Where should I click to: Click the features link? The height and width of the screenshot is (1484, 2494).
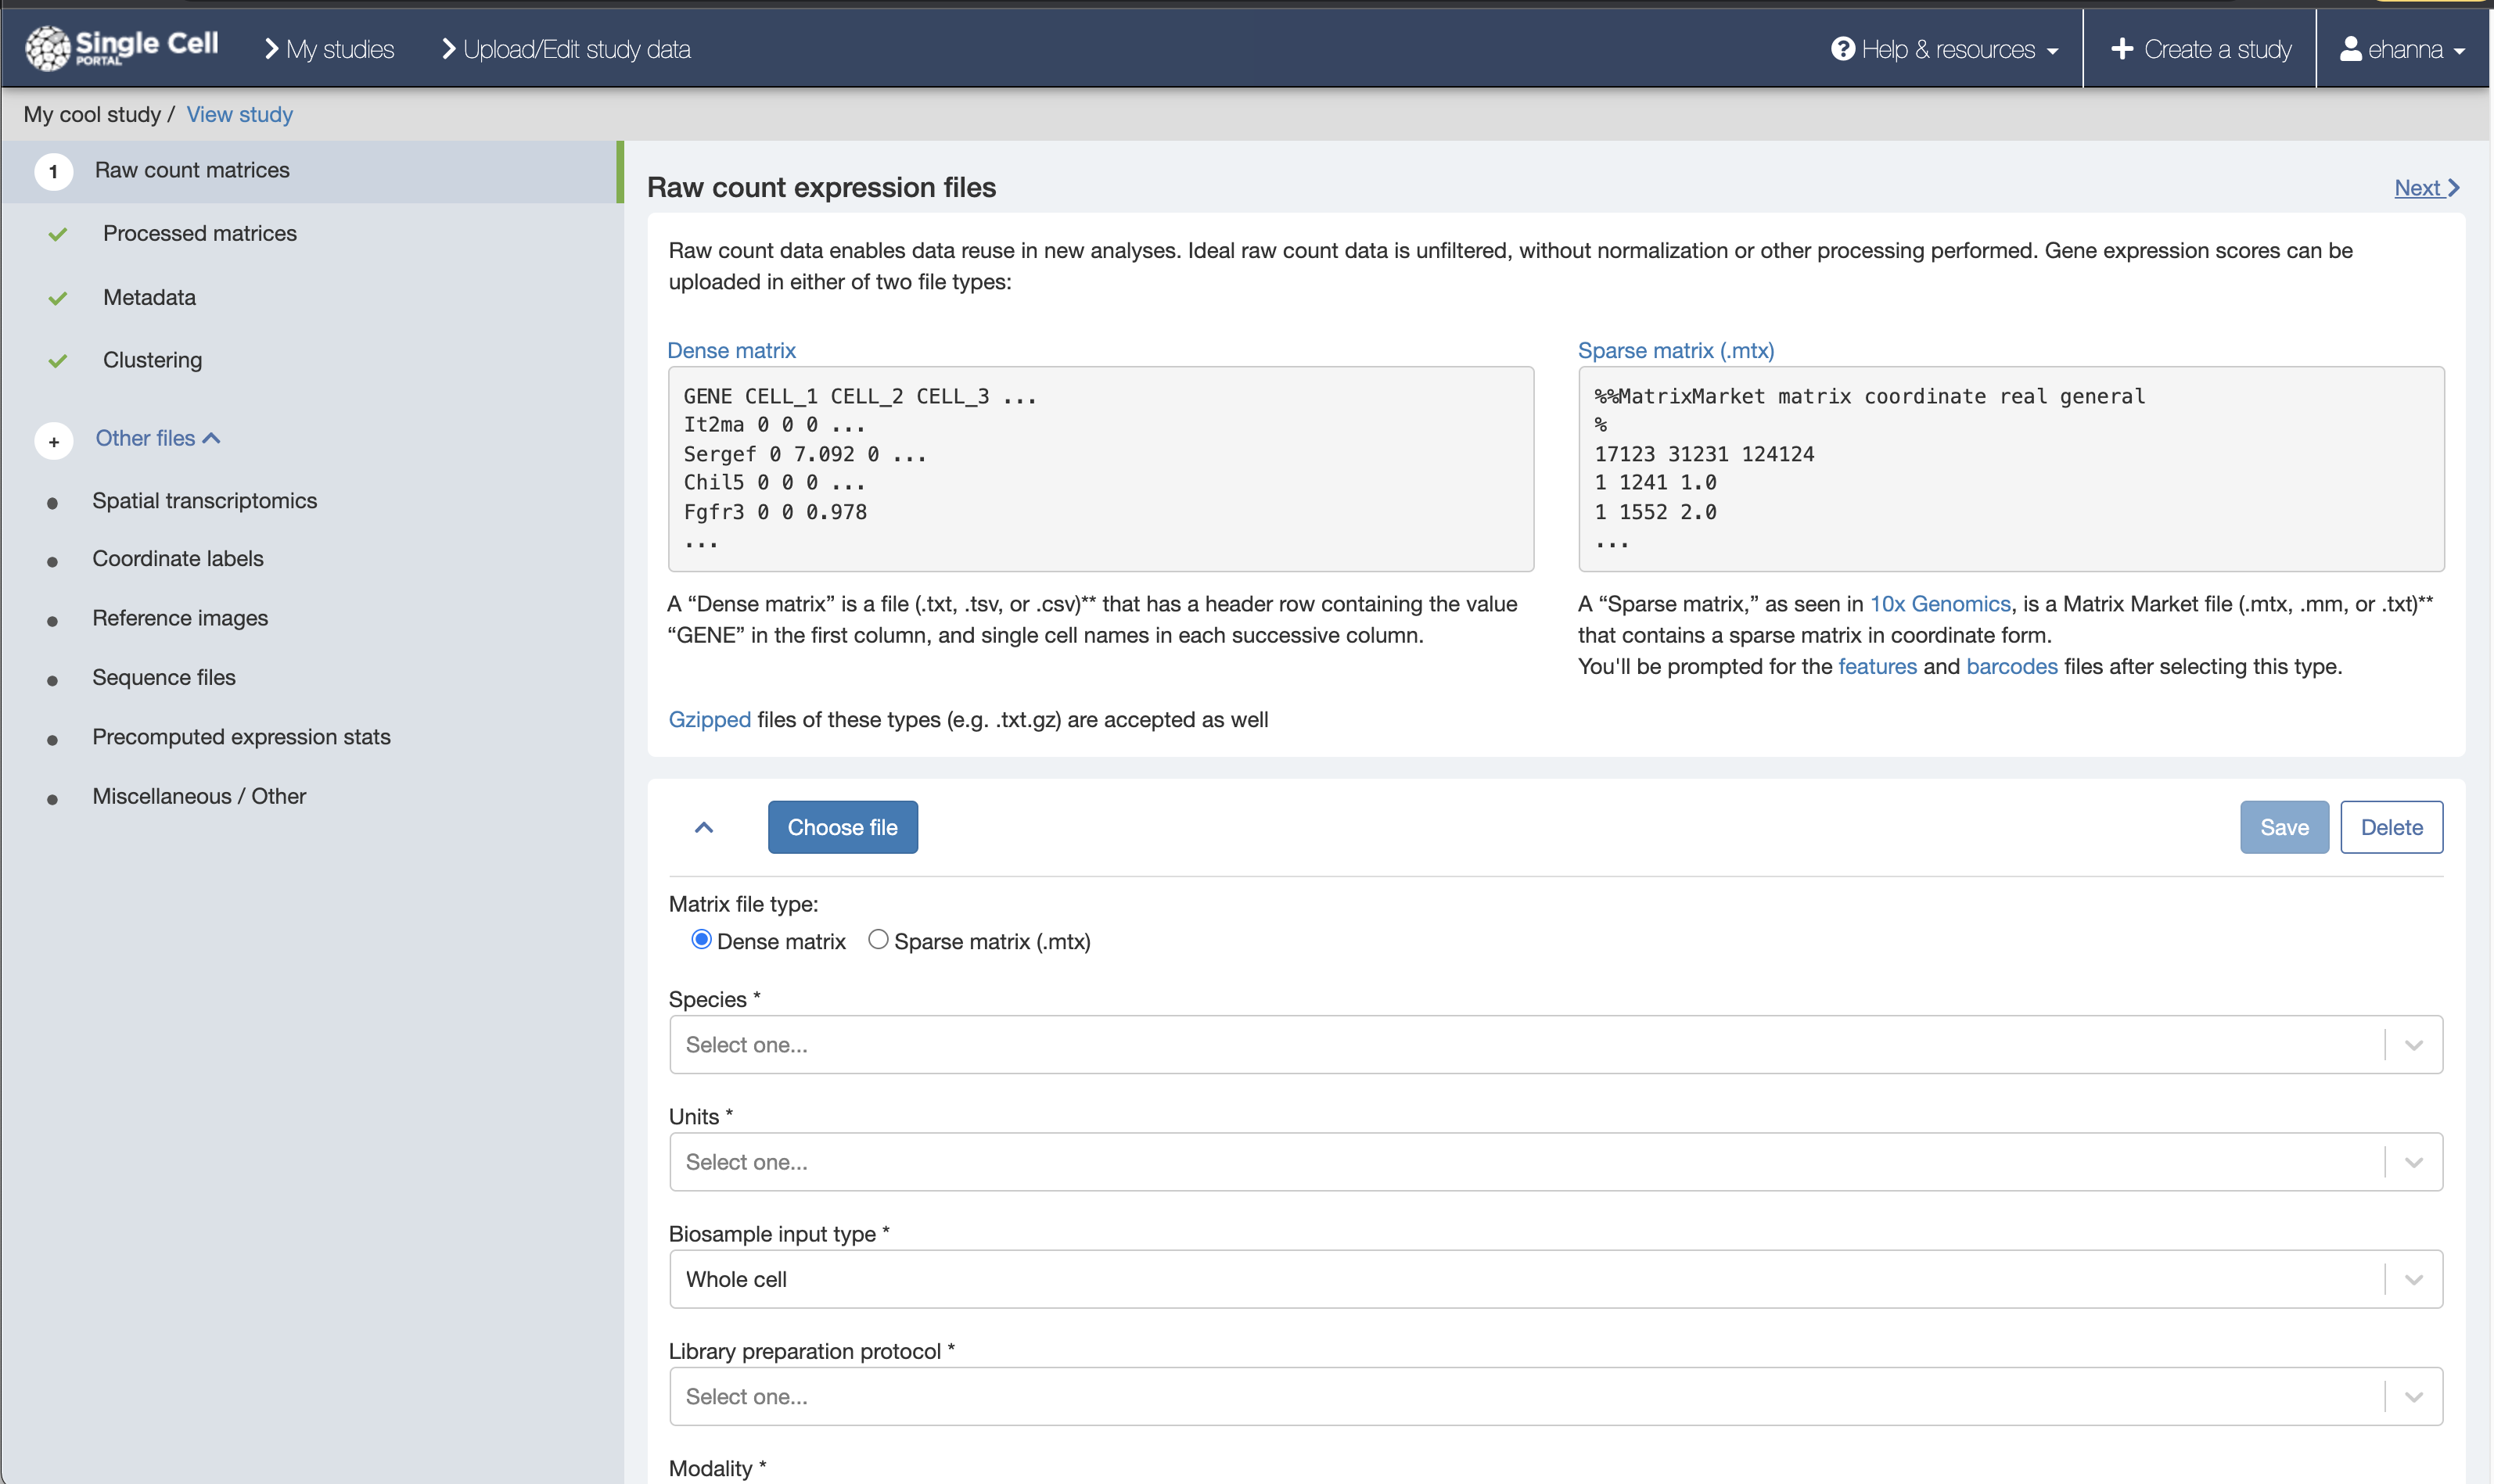click(1877, 666)
